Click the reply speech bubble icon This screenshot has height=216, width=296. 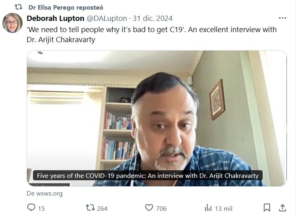click(31, 208)
